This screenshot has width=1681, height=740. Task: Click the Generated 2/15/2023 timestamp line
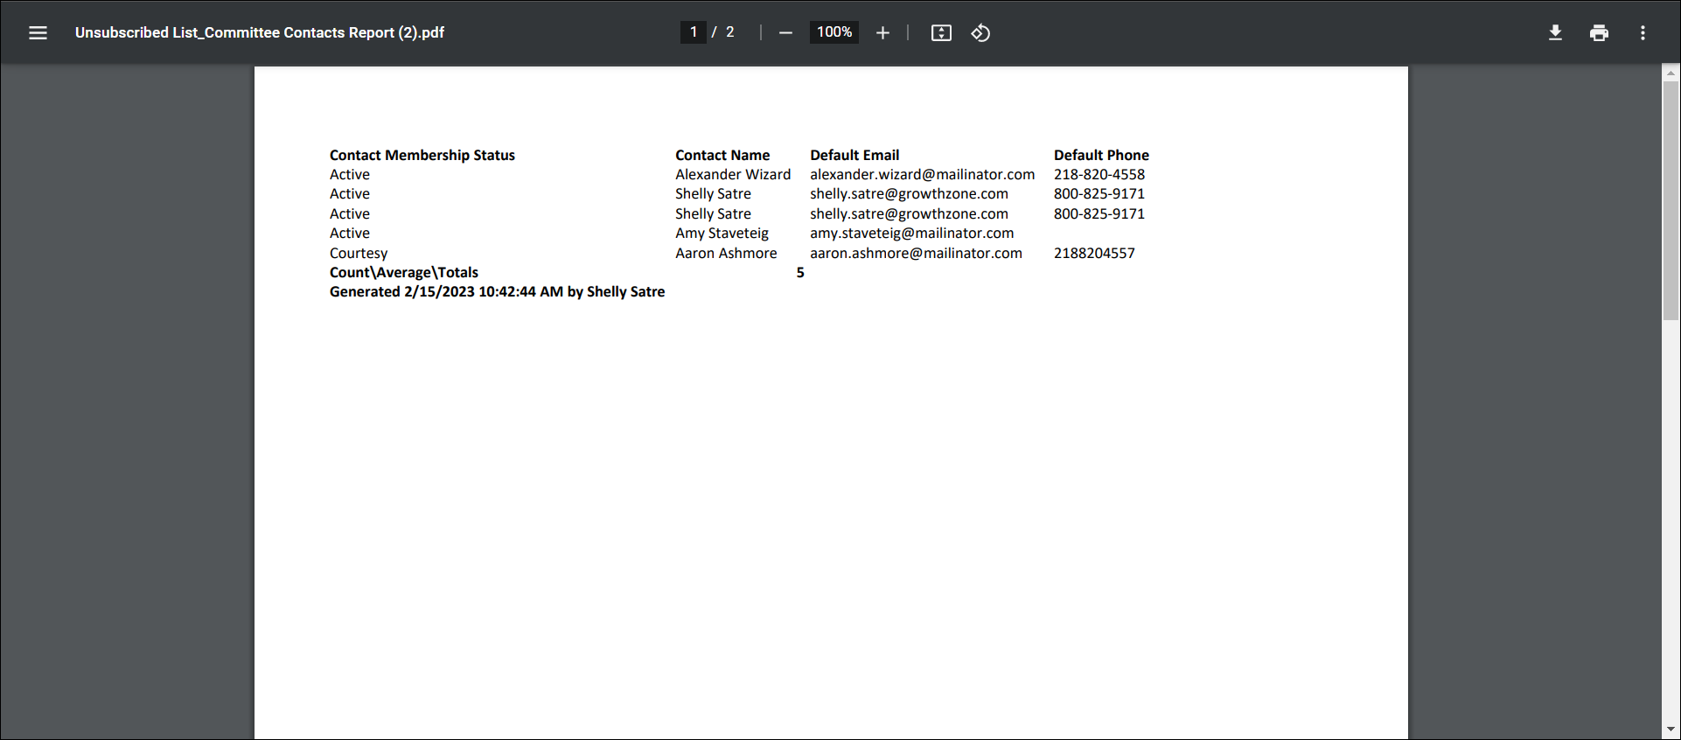click(497, 291)
